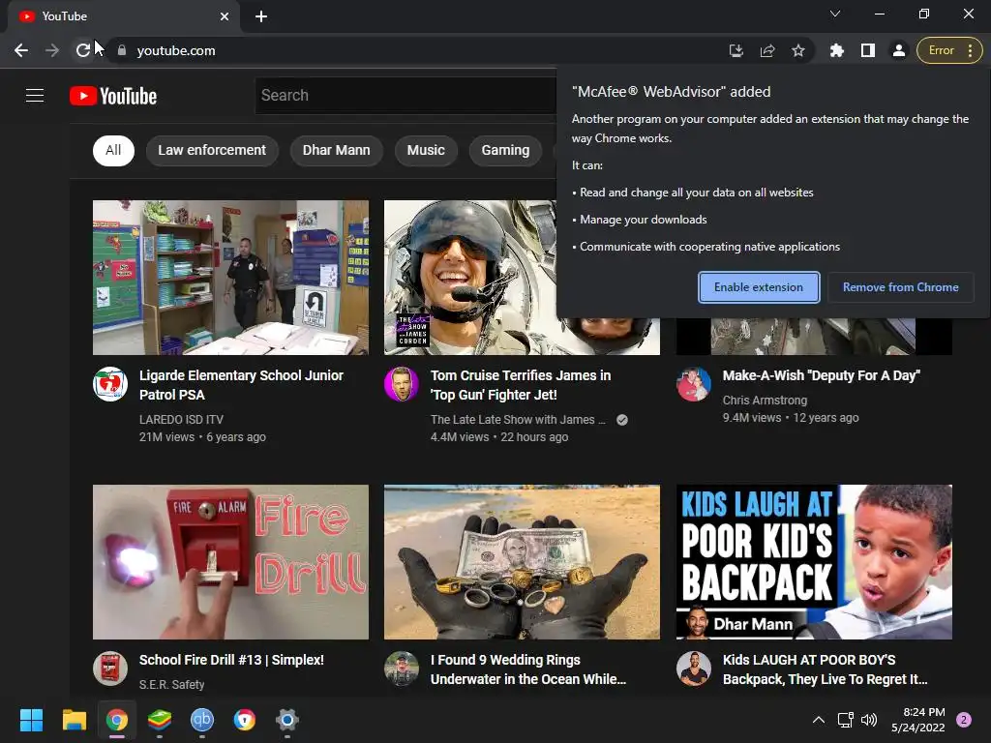Select the Dhar Mann chip
991x743 pixels.
click(x=336, y=150)
